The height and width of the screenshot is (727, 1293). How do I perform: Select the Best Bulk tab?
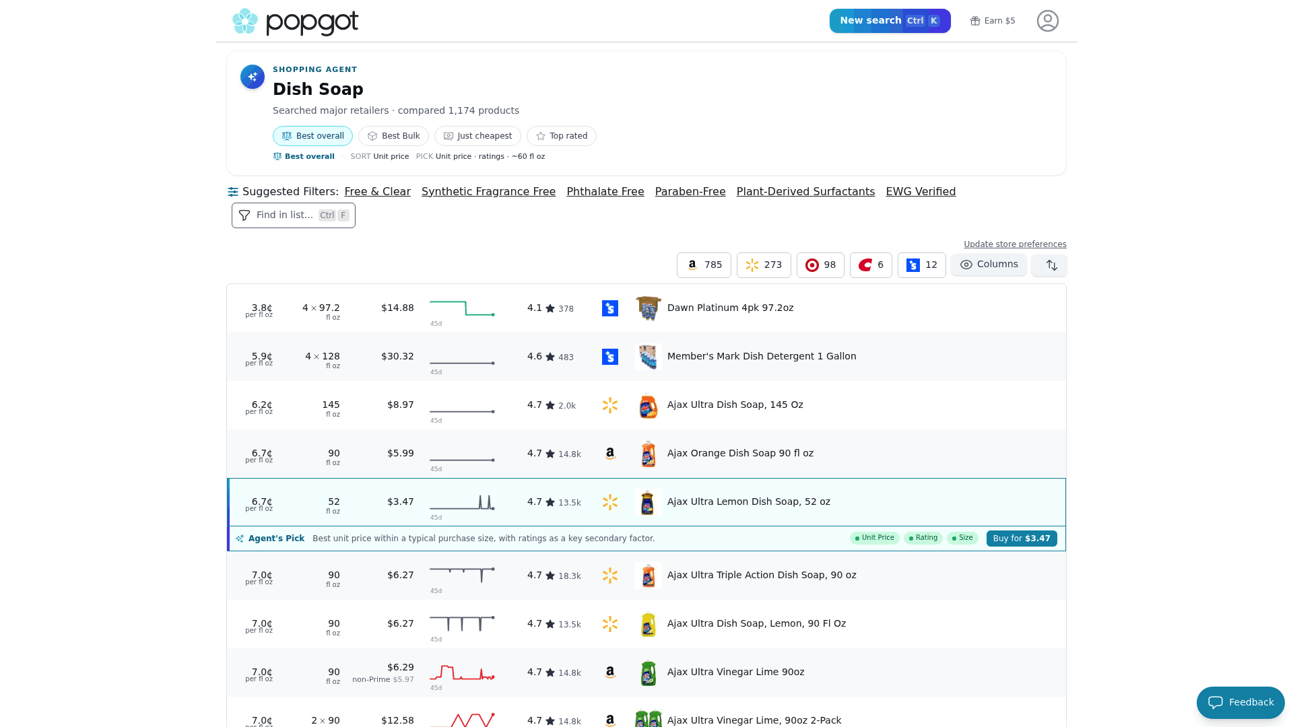pos(393,136)
